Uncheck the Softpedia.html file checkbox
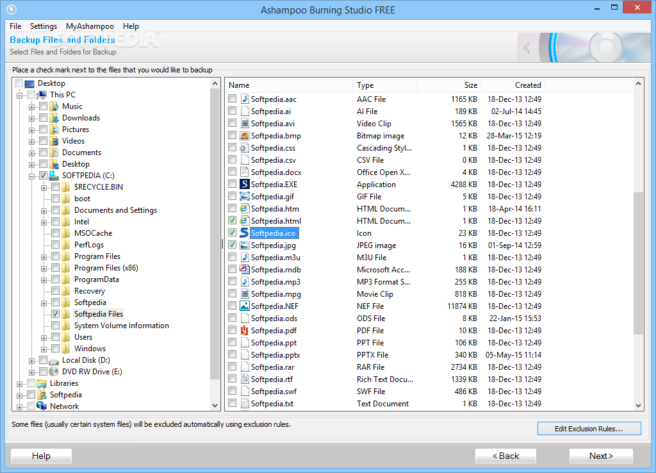The image size is (656, 473). (x=232, y=220)
